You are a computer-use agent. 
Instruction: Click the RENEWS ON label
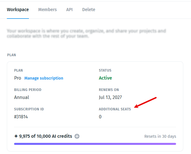pos(109,90)
